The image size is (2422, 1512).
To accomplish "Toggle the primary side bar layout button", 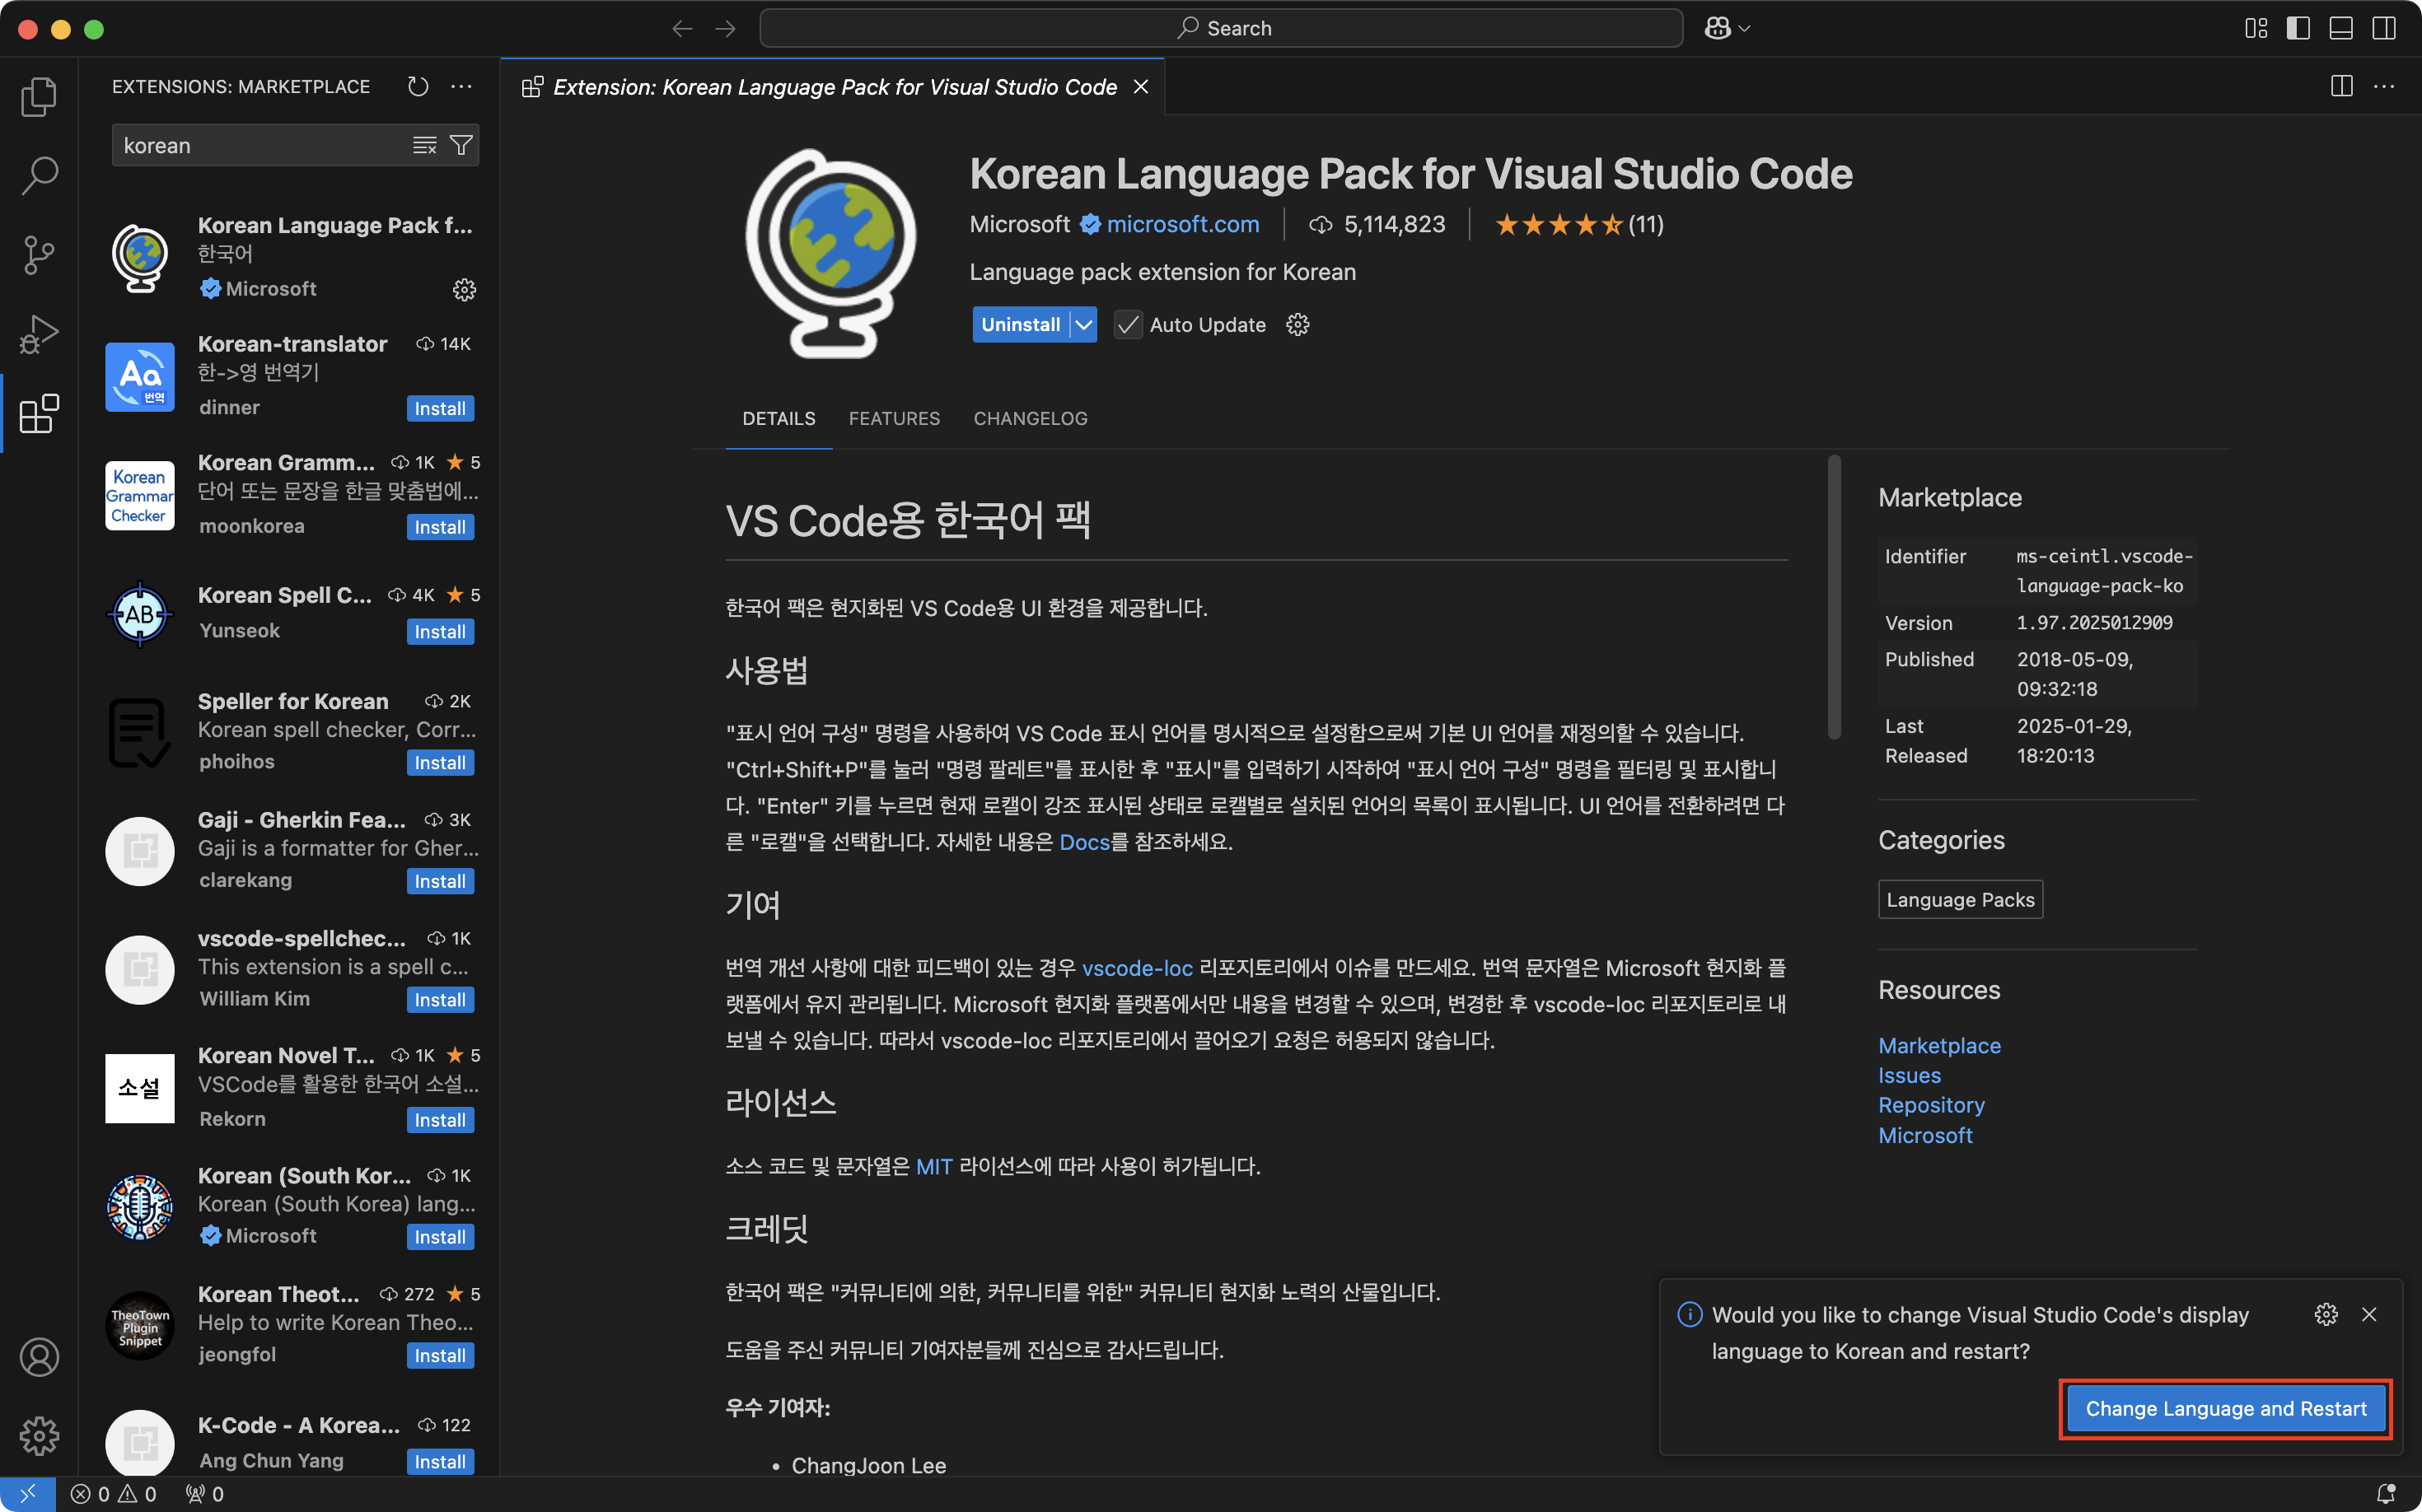I will 2298,28.
